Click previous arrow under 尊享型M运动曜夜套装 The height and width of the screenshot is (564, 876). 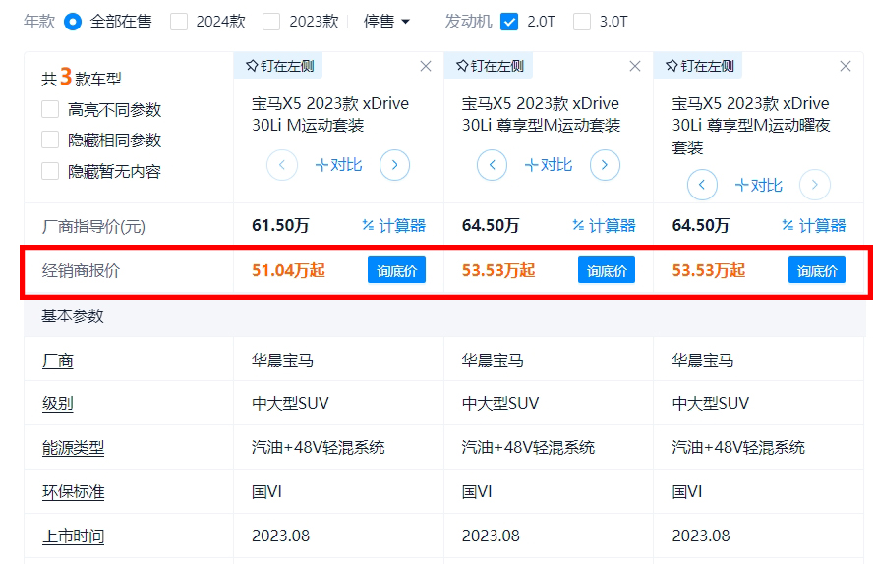[x=702, y=185]
